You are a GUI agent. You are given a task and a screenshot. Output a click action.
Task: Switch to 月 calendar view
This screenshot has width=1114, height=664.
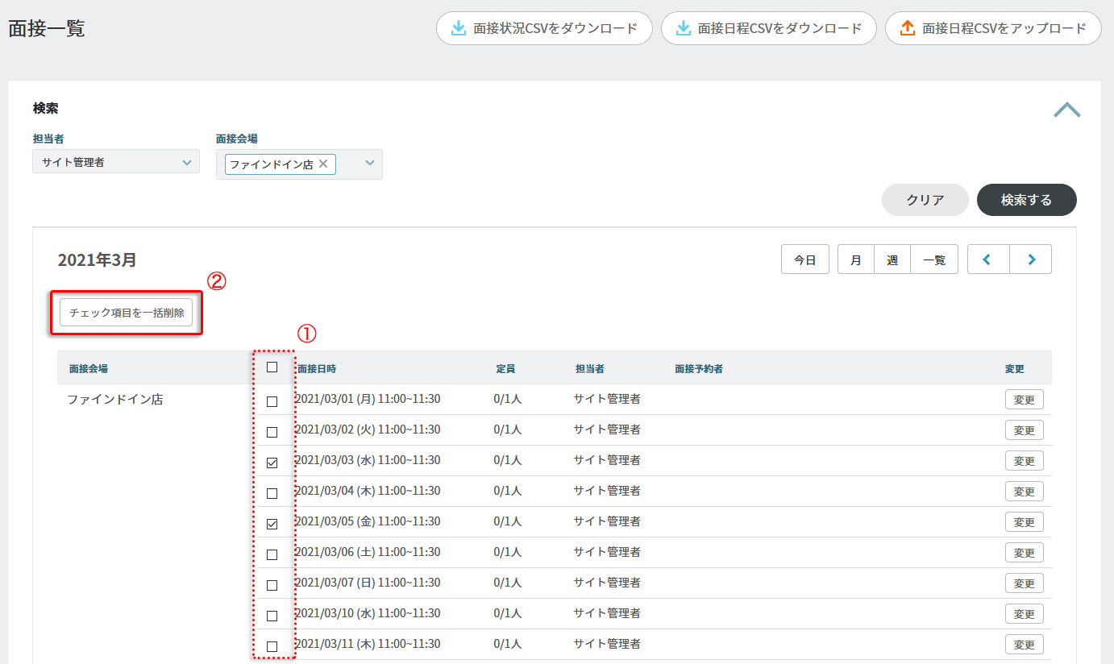856,259
